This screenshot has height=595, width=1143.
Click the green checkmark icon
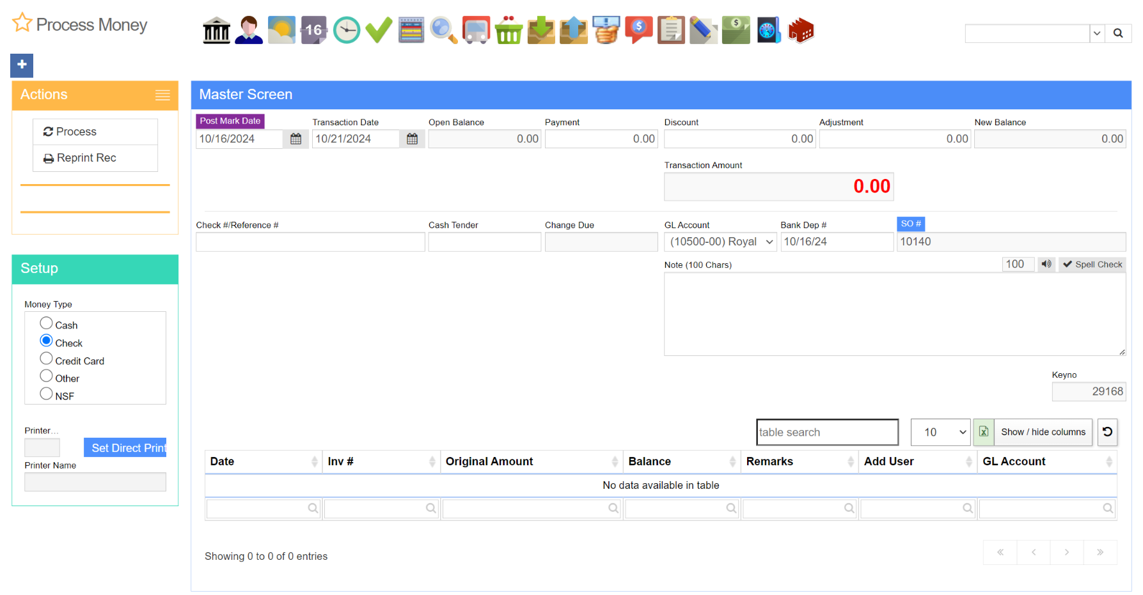[379, 30]
